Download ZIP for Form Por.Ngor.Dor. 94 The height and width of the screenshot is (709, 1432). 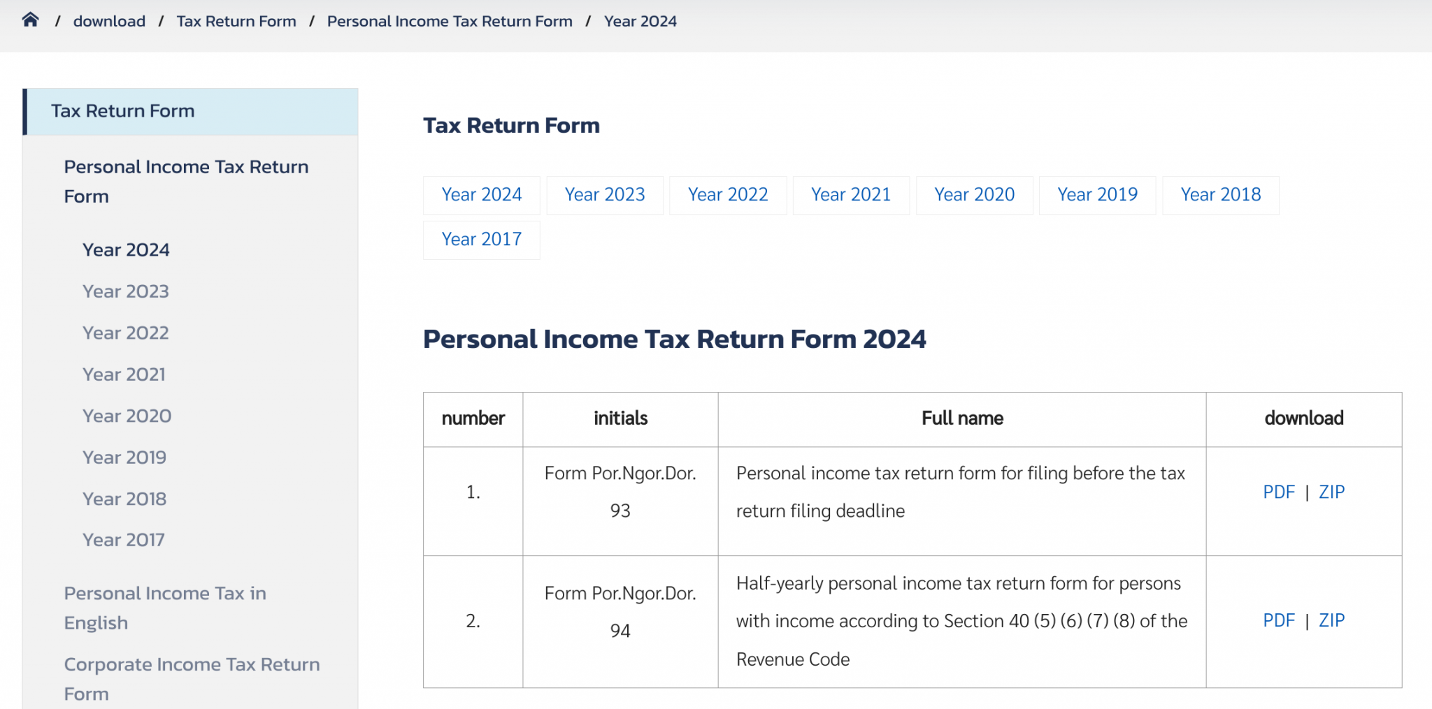(x=1331, y=621)
